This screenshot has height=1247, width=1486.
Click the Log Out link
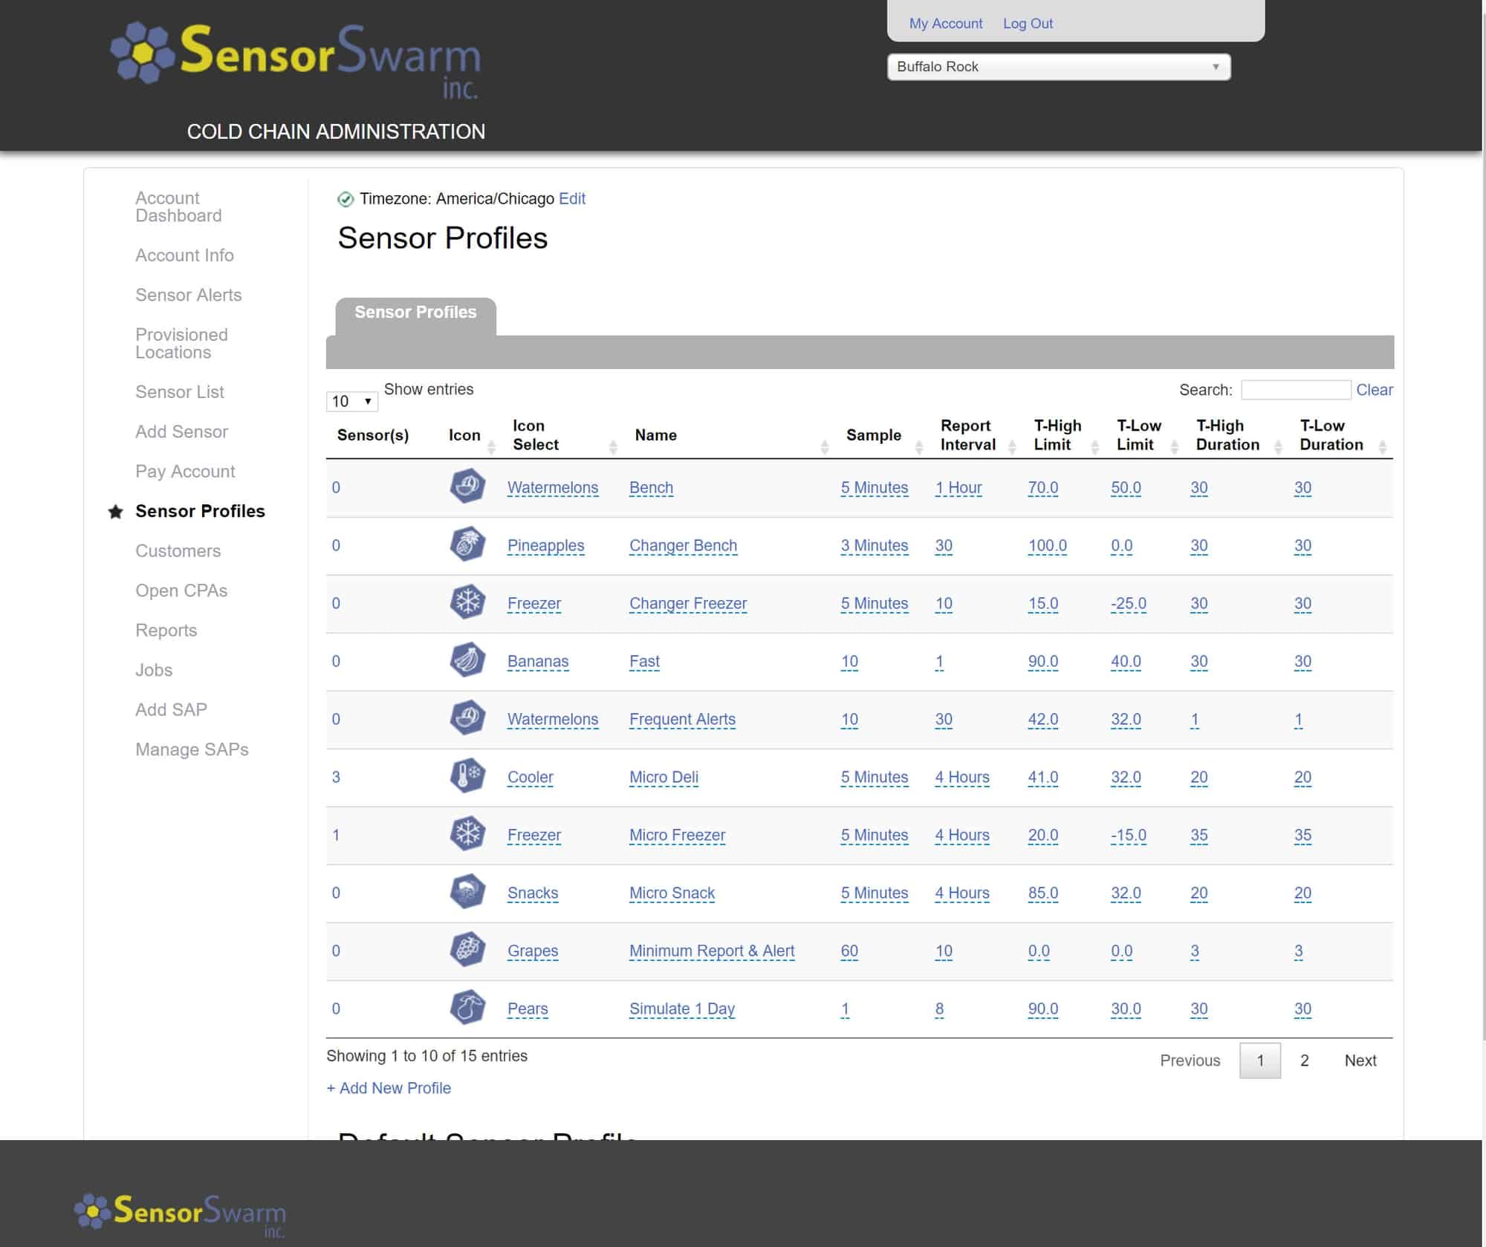click(1028, 24)
